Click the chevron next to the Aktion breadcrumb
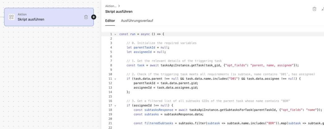324x129 pixels. 119,6
